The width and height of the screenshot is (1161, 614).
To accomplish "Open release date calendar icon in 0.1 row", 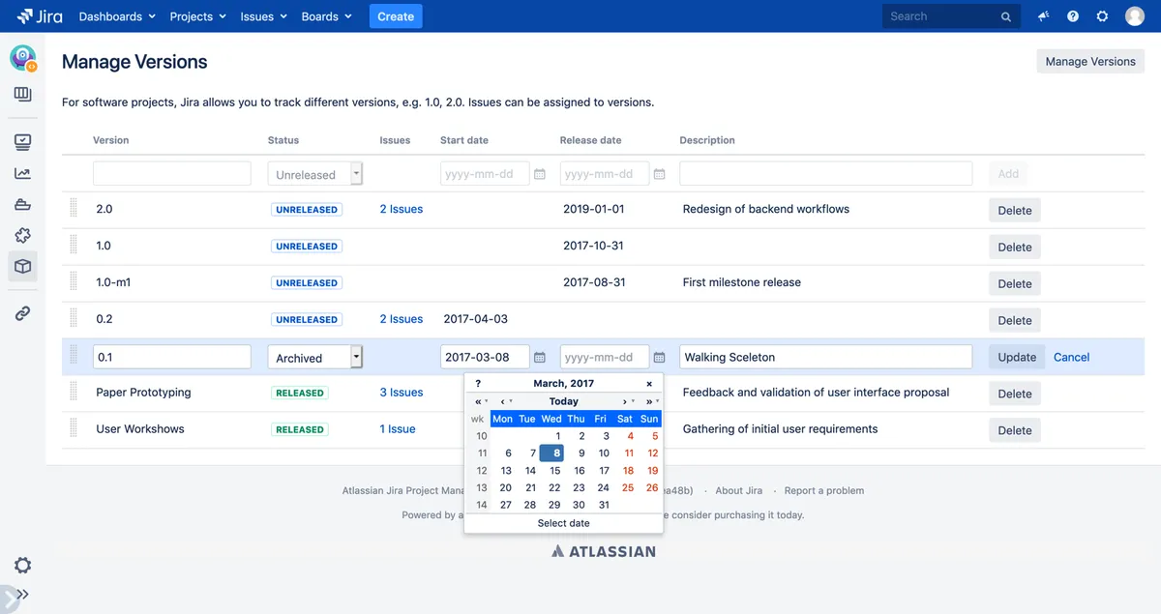I will pos(659,357).
